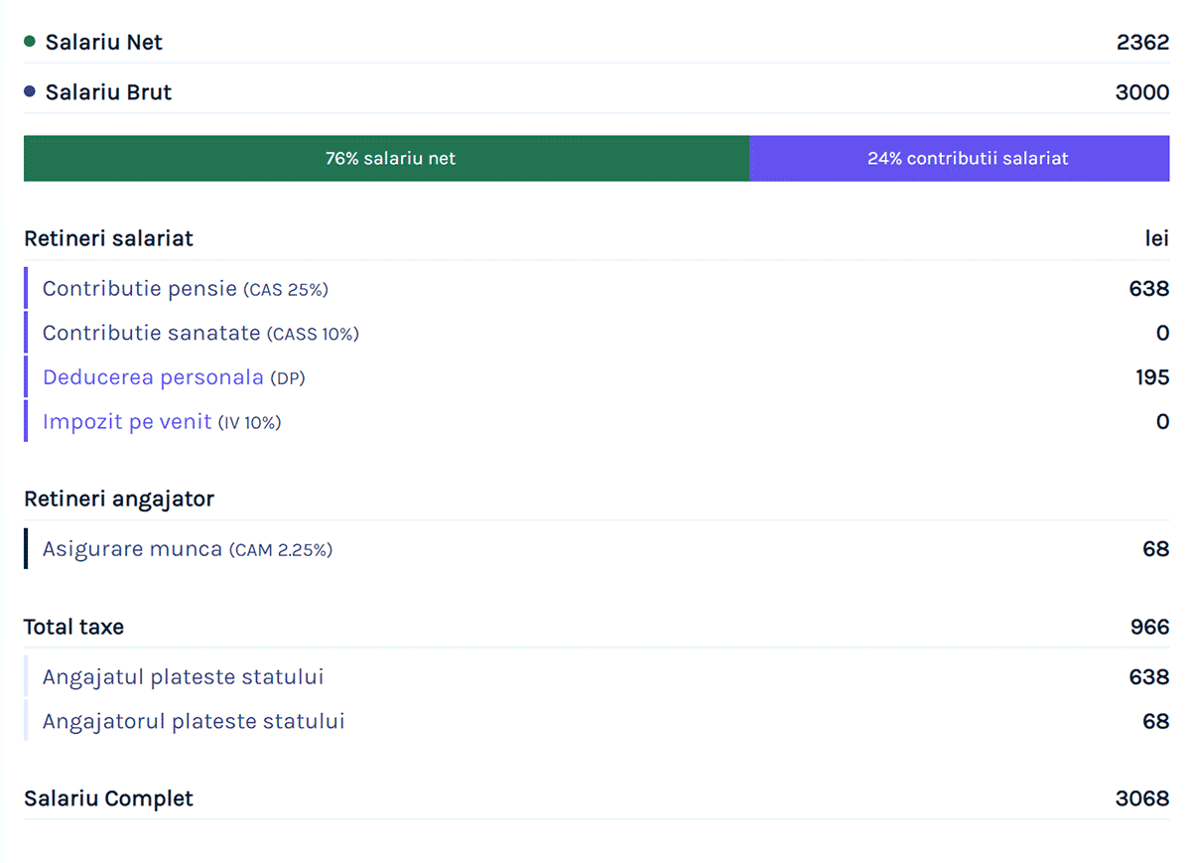The image size is (1191, 863).
Task: Click the Total taxe heading
Action: click(73, 627)
